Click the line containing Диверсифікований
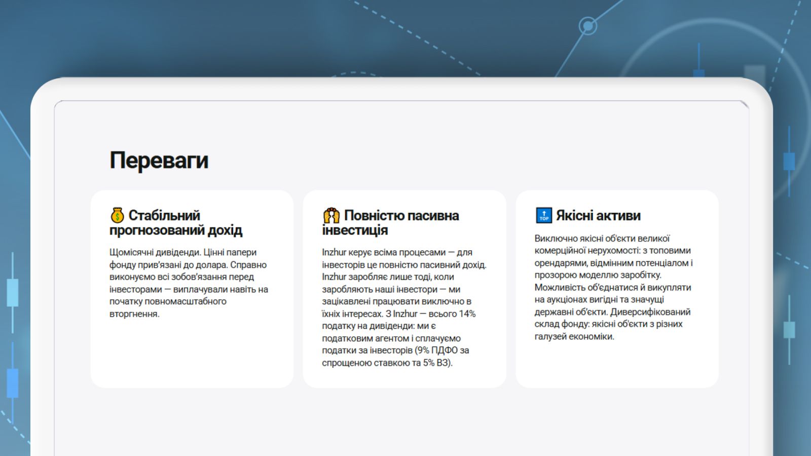This screenshot has height=456, width=811. tap(612, 312)
